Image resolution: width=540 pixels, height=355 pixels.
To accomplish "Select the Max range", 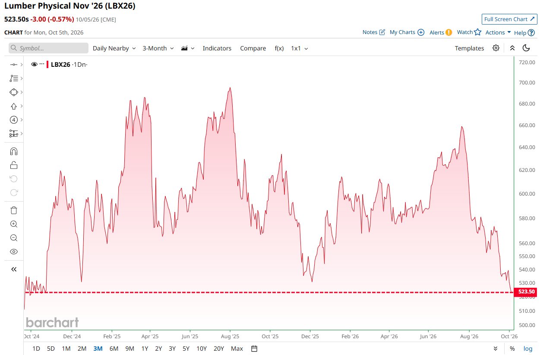I will pyautogui.click(x=237, y=349).
